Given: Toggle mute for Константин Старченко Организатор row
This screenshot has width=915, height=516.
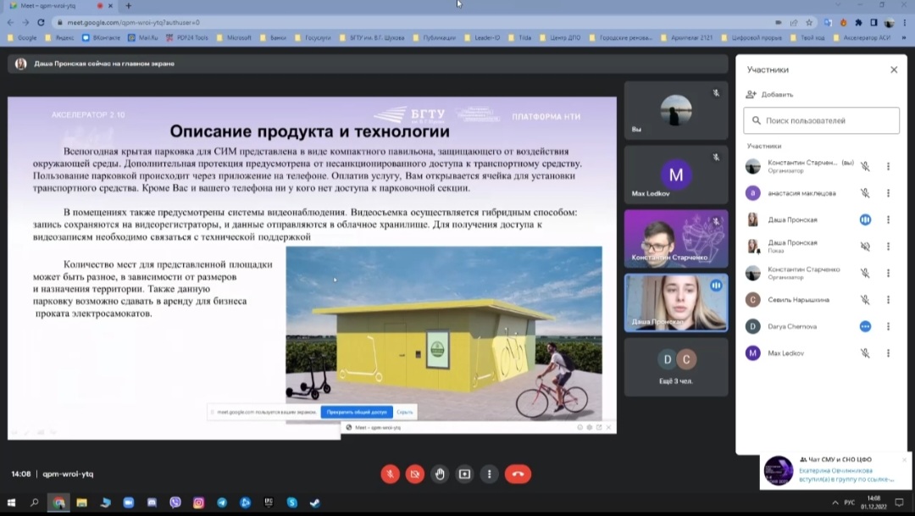Looking at the screenshot, I should click(865, 273).
